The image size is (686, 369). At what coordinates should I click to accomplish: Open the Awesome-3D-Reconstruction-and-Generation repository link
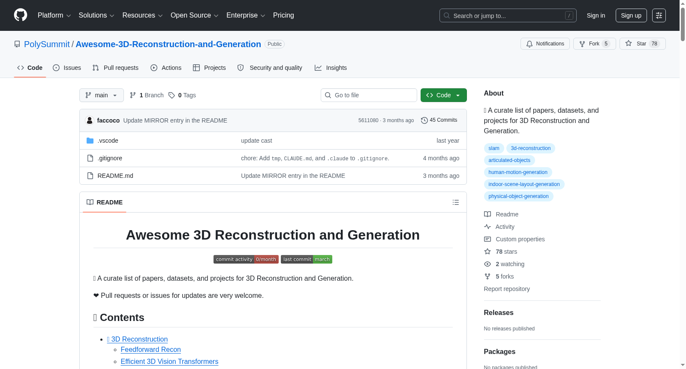click(x=168, y=44)
